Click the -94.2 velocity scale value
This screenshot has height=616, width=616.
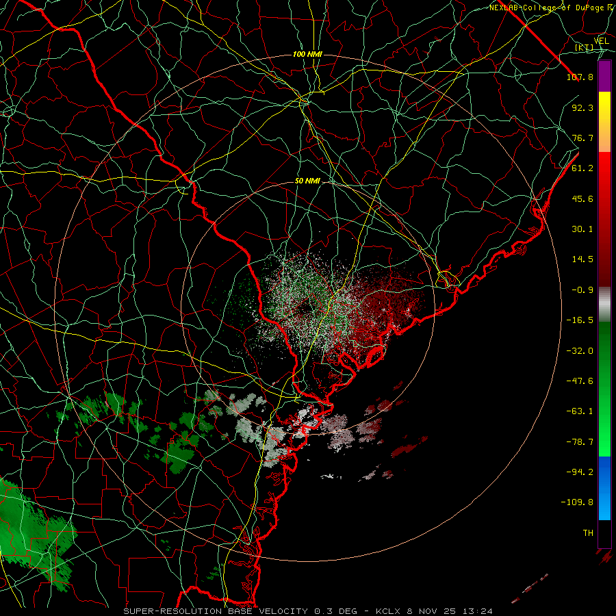pos(580,472)
